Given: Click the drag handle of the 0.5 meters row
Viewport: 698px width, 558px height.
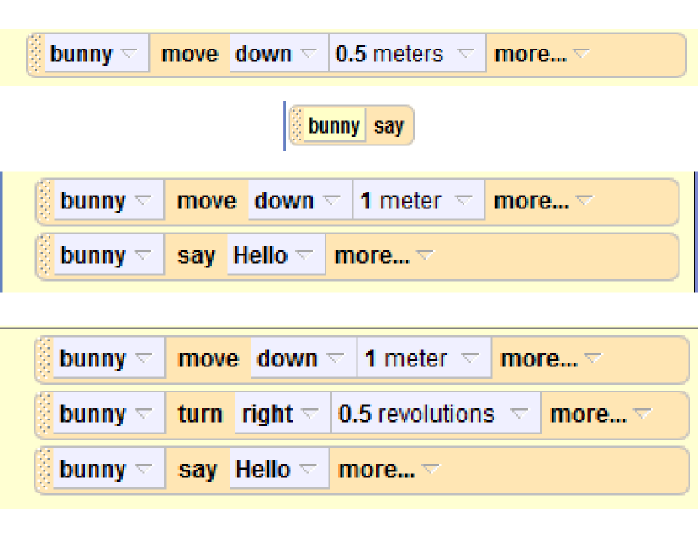Looking at the screenshot, I should pos(35,55).
